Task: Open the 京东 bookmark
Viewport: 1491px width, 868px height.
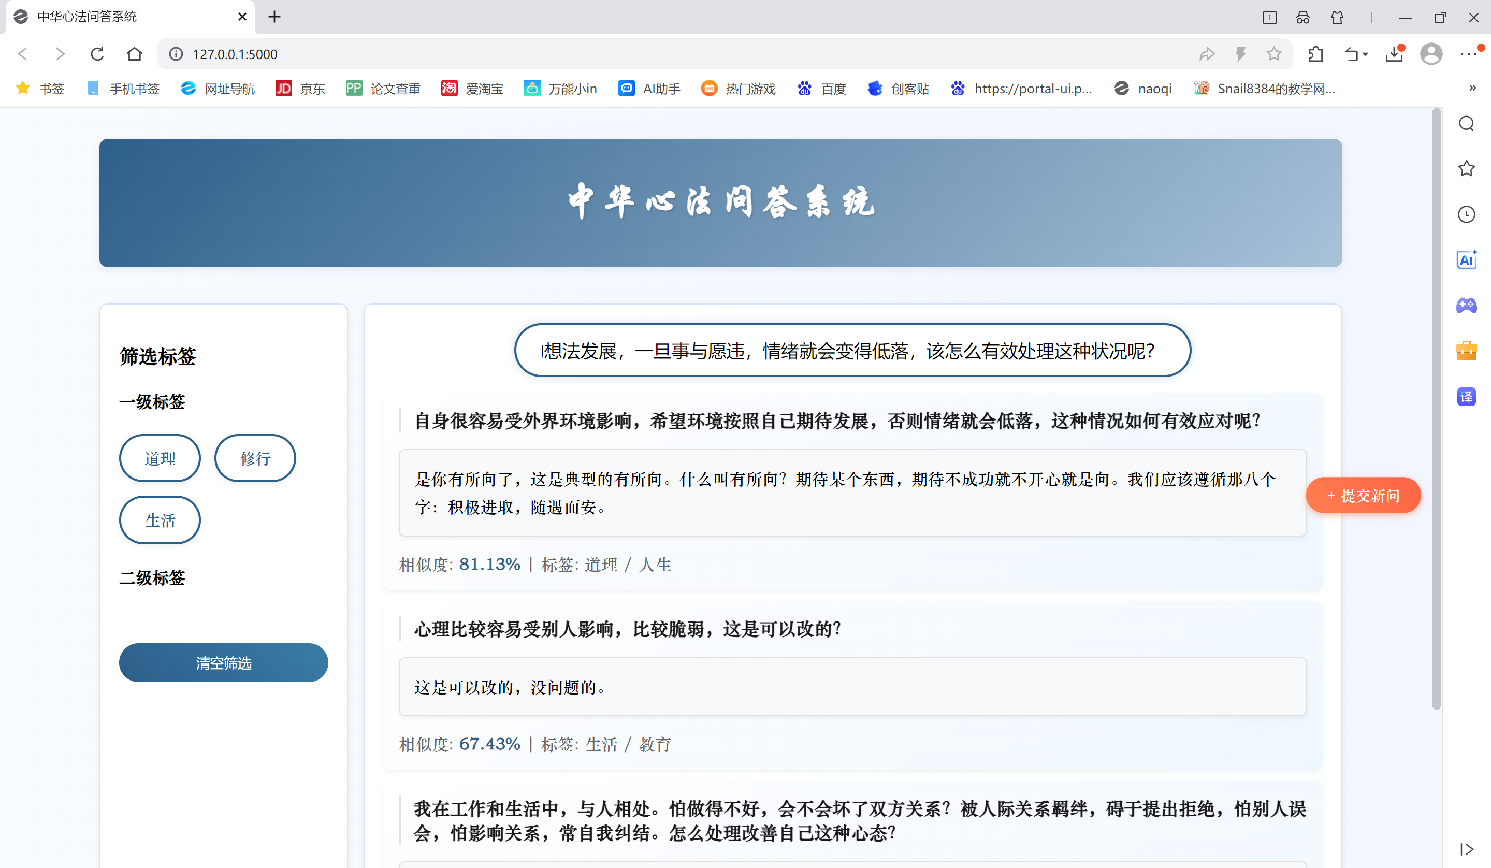Action: [300, 89]
